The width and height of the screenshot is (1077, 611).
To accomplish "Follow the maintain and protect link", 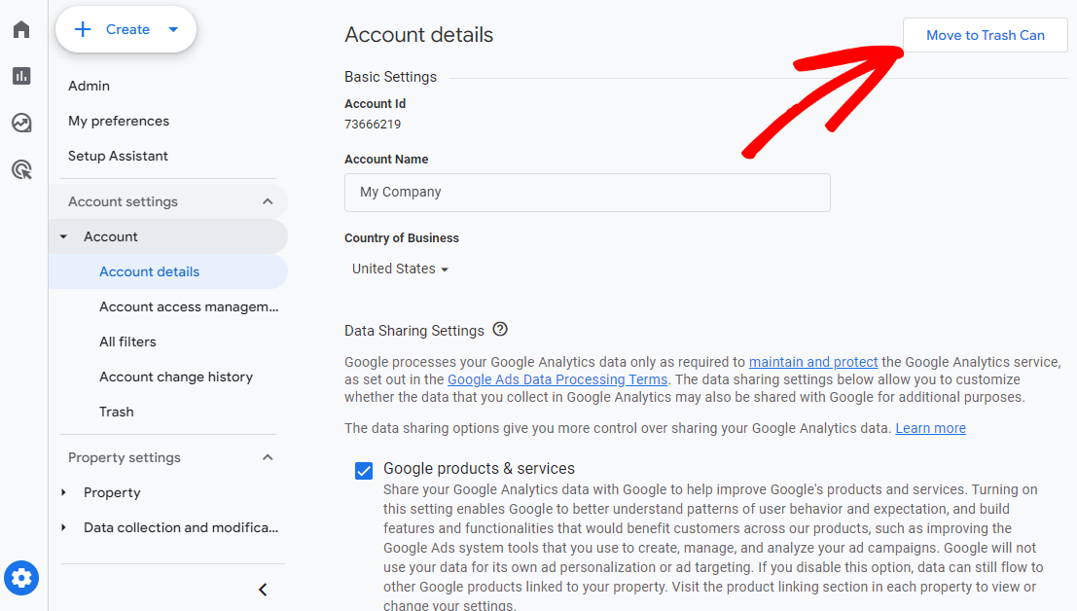I will (813, 362).
